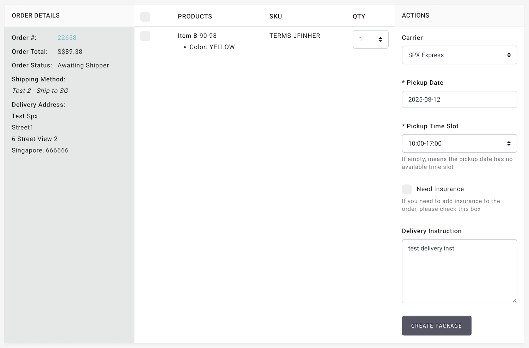
Task: Click the Test Spx recipient name
Action: pos(25,116)
